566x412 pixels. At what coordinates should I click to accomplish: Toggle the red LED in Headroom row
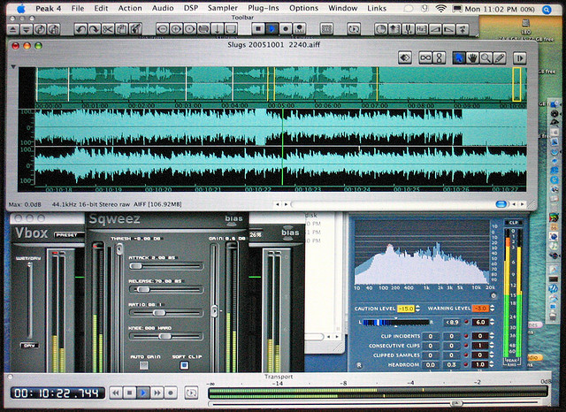click(466, 365)
